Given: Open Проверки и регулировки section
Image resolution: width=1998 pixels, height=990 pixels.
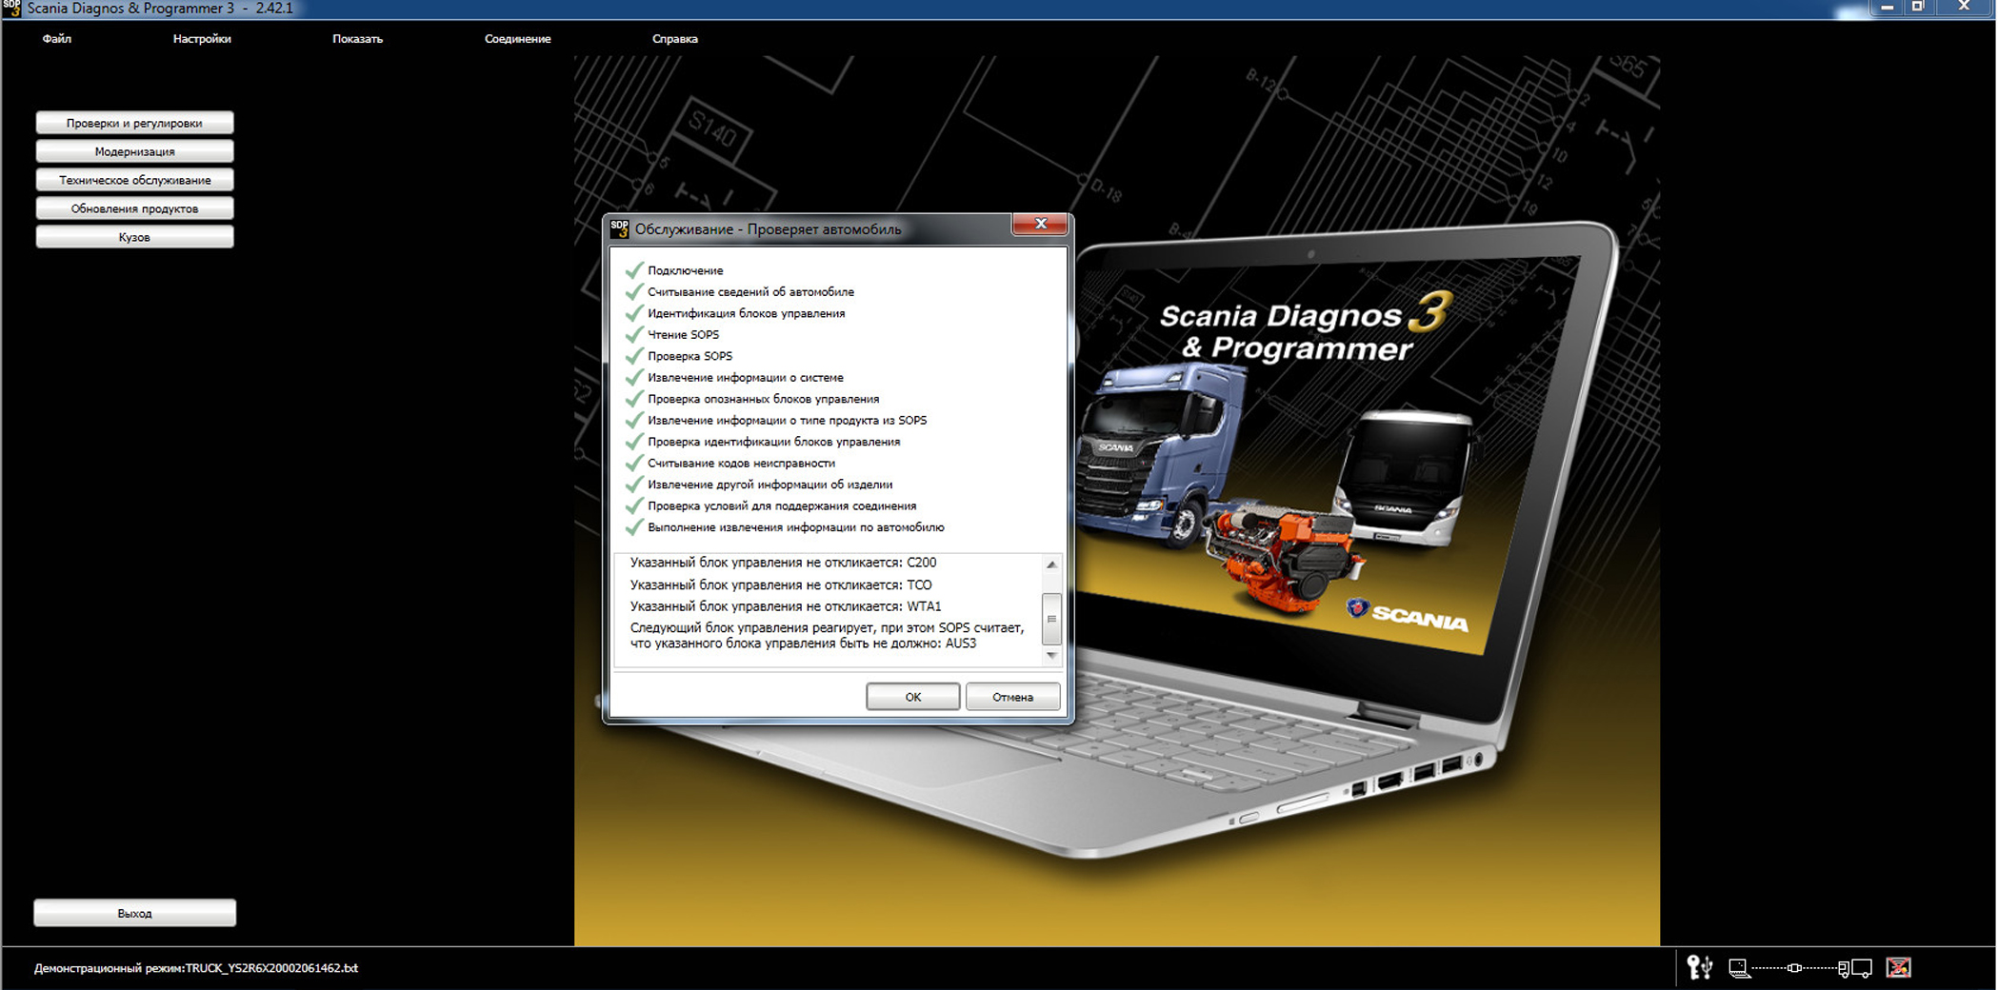Looking at the screenshot, I should (134, 123).
